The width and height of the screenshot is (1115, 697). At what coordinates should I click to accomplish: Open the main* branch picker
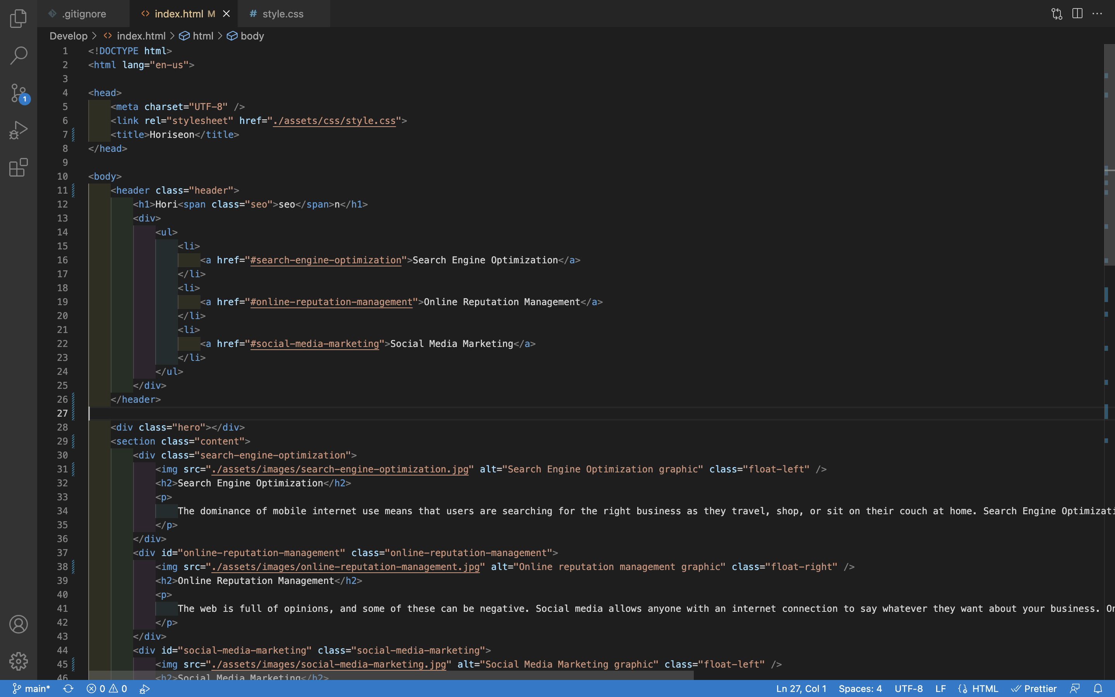[x=32, y=688]
